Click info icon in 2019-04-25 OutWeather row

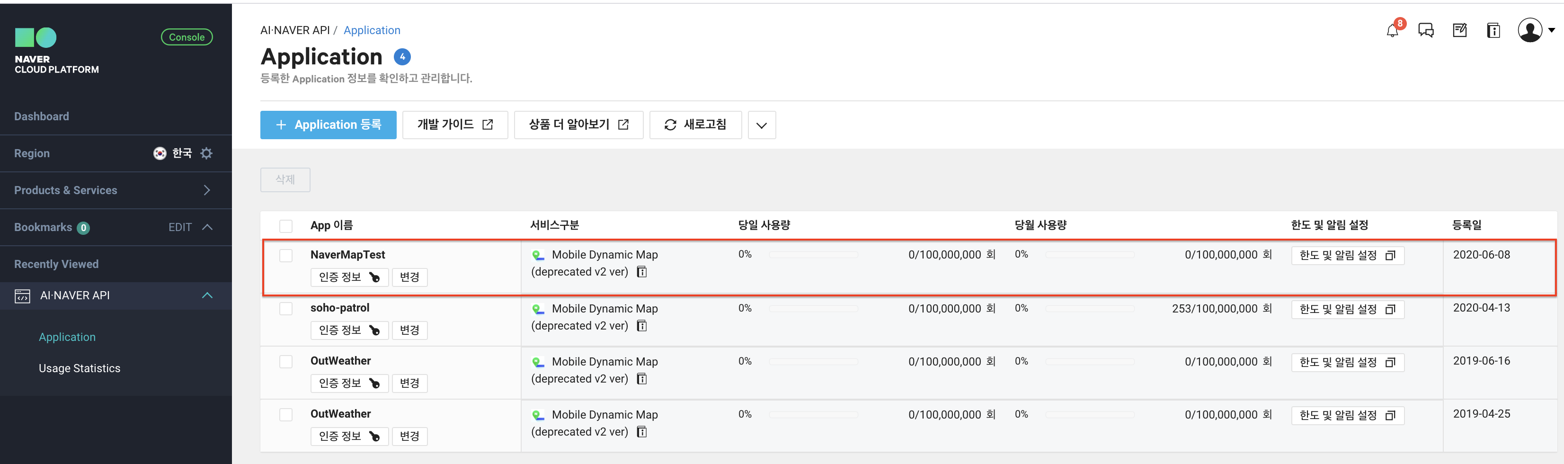[x=642, y=432]
